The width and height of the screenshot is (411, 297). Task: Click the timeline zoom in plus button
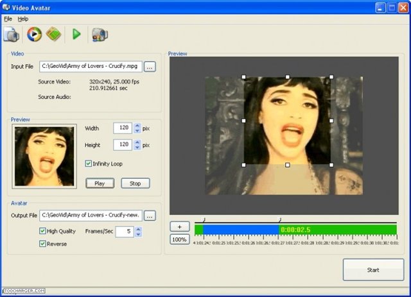(180, 226)
